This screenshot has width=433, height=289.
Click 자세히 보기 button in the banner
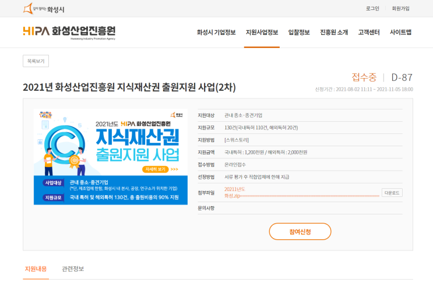[156, 169]
